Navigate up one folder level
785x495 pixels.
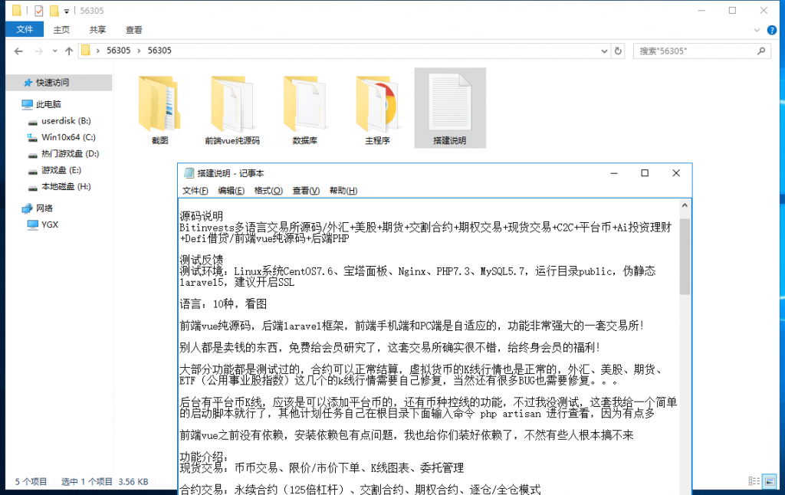[70, 51]
